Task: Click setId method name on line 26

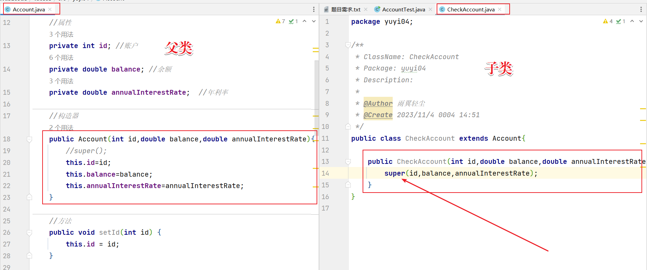Action: click(109, 232)
